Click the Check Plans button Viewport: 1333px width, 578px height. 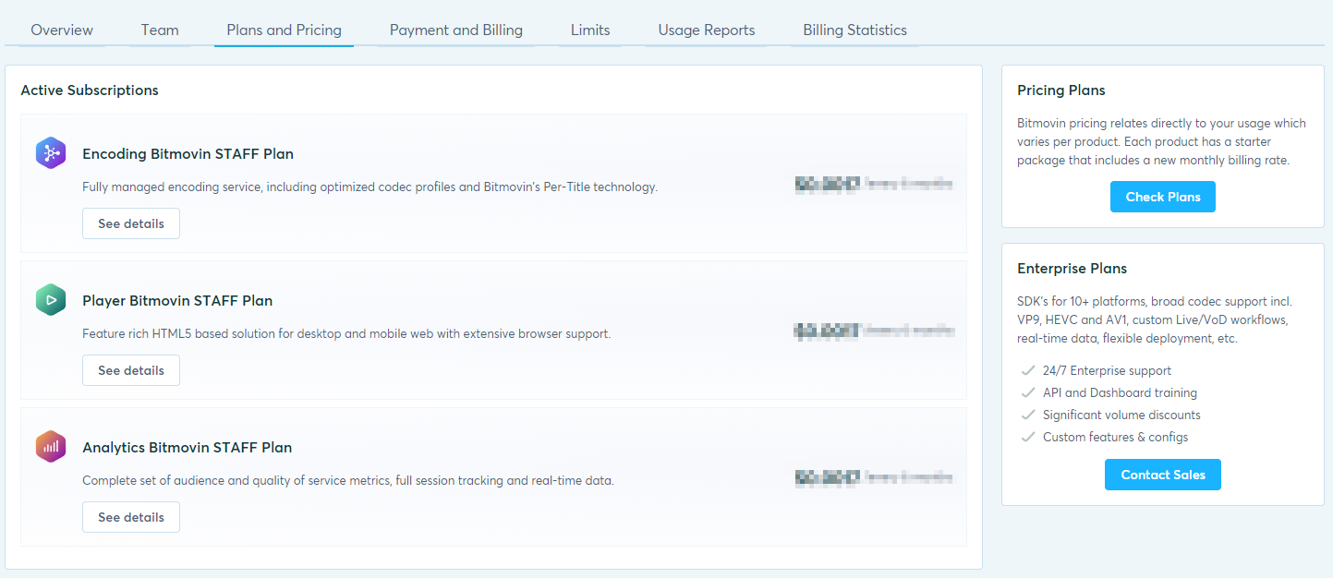(x=1163, y=197)
